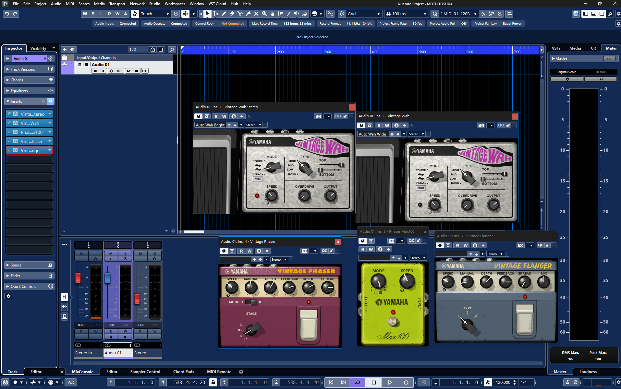
Task: Open the Auto Wah Wide preset dropdown
Action: 404,134
